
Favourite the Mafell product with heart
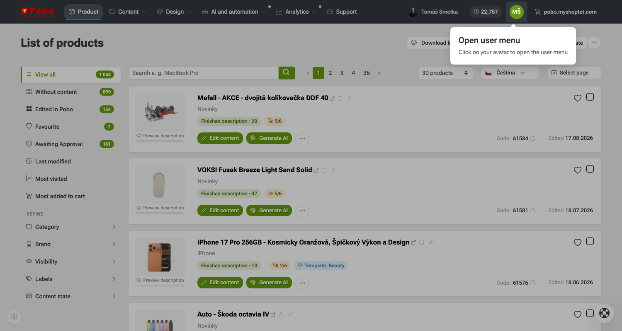pos(578,98)
